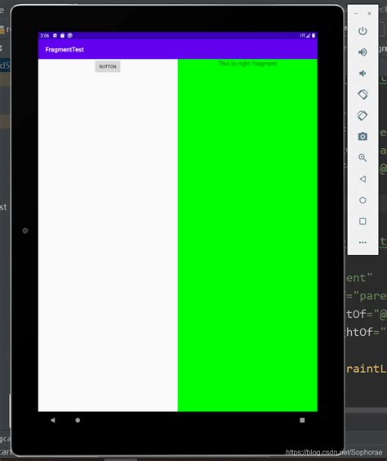This screenshot has height=461, width=387.
Task: Open the blog.csdn.net/Sophorae watermark link
Action: (334, 452)
